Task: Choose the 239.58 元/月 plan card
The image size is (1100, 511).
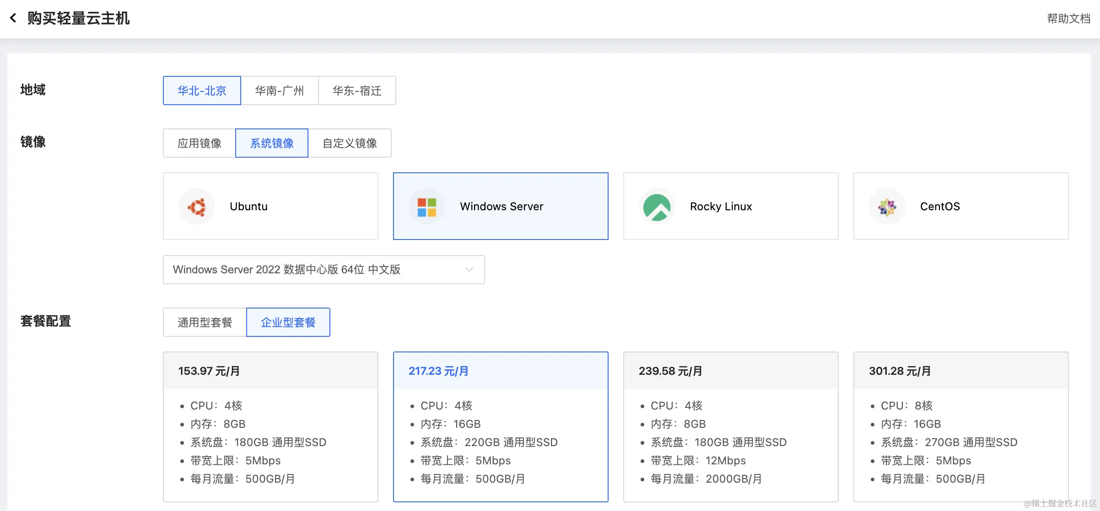Action: [731, 426]
